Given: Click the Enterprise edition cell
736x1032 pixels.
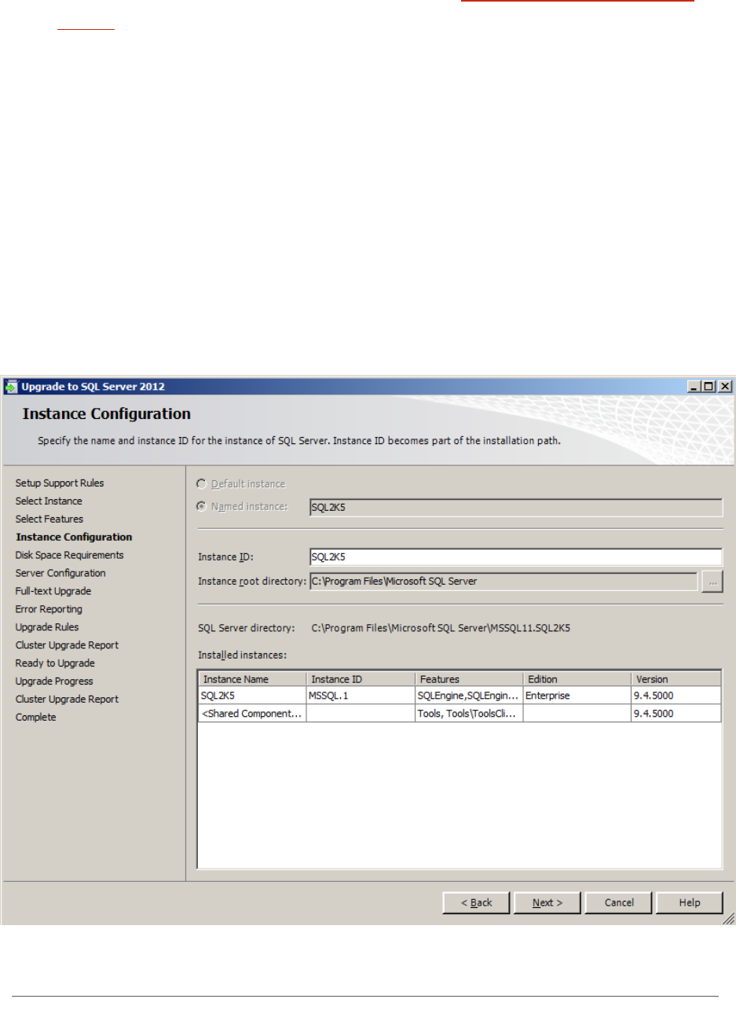Looking at the screenshot, I should pyautogui.click(x=577, y=696).
